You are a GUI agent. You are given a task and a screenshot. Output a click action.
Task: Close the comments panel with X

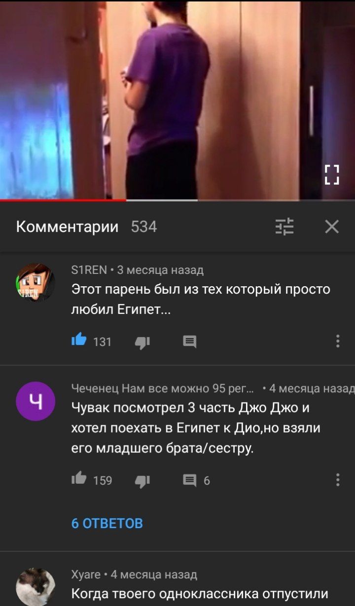pos(332,227)
